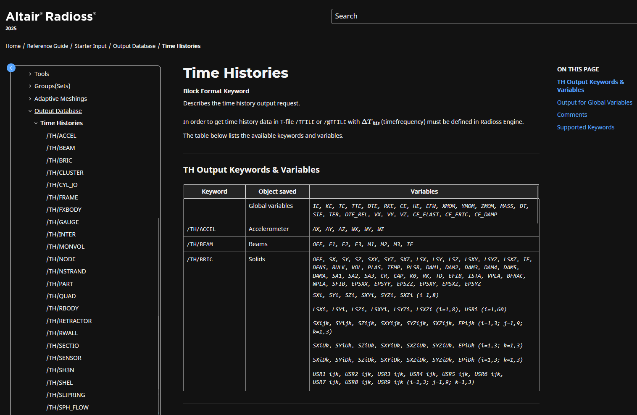The image size is (637, 415).
Task: Expand the Adaptive Meshings section
Action: click(30, 99)
